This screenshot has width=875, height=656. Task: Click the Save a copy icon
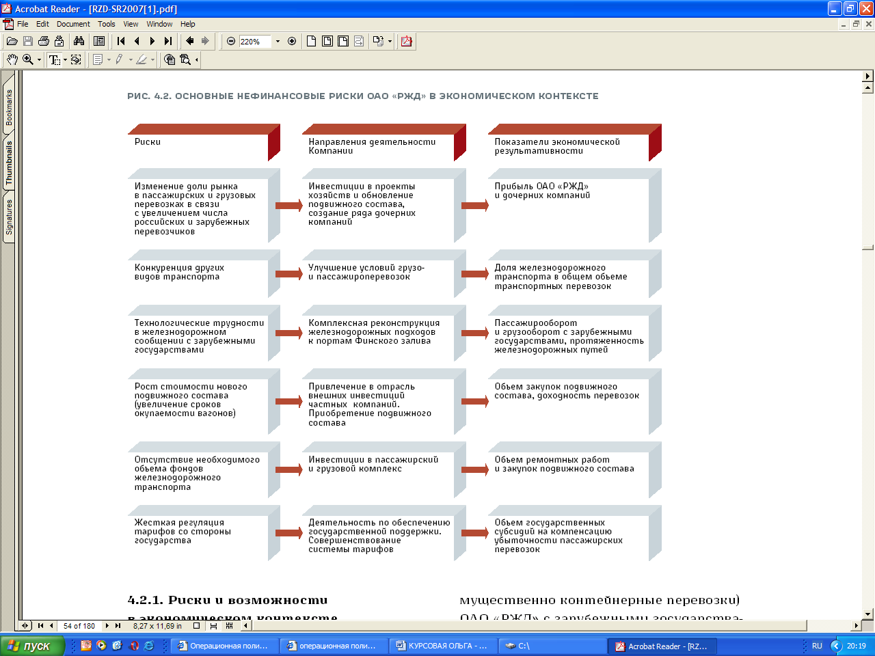[x=28, y=41]
